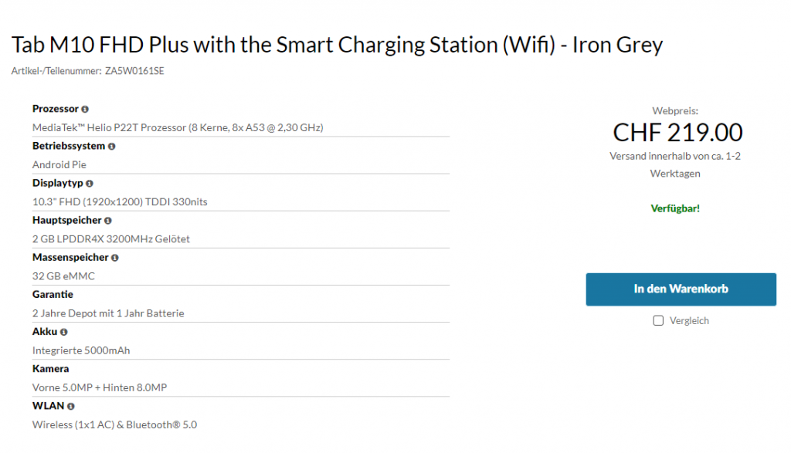Click the info icon next to Prozessor
Viewport: 791px width, 453px height.
(85, 110)
